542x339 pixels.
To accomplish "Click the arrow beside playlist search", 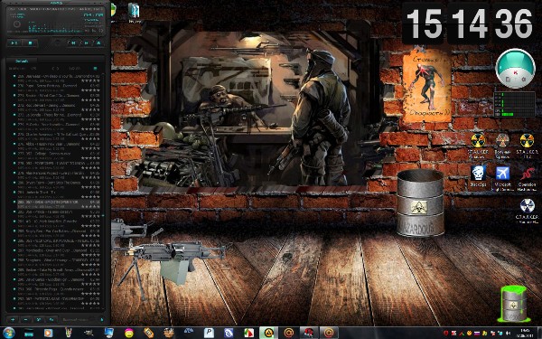I will click(x=101, y=319).
